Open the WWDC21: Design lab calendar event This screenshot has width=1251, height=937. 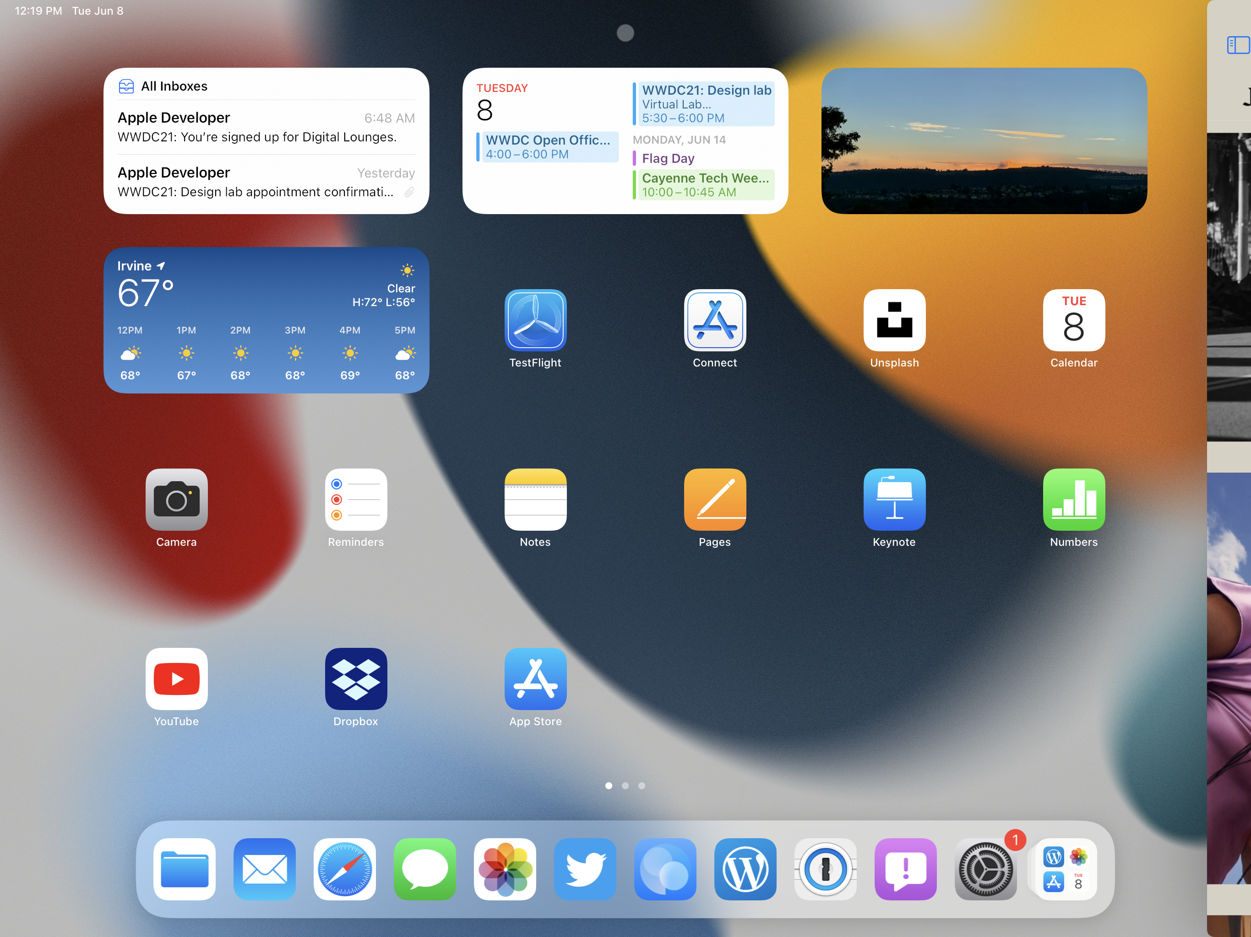(703, 103)
